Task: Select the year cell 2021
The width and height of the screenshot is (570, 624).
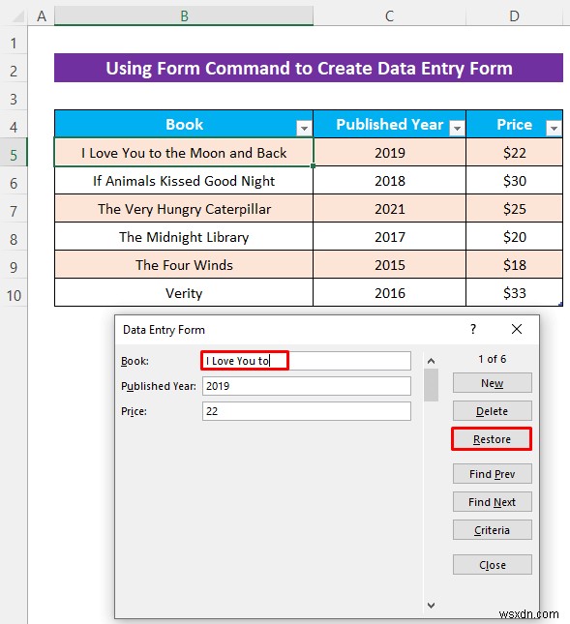Action: tap(389, 209)
